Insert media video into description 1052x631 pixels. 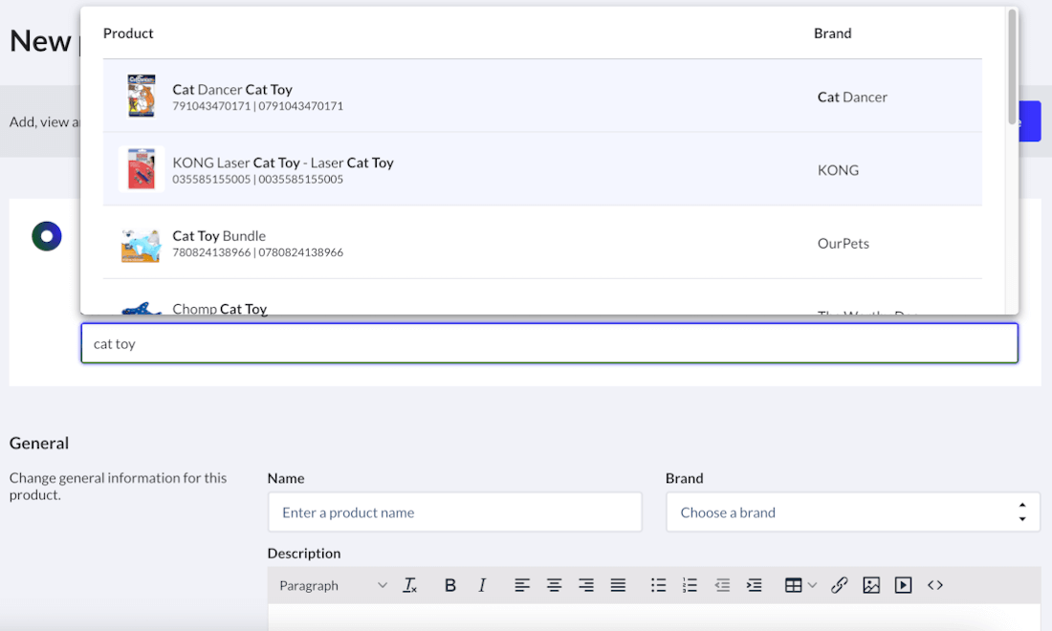pyautogui.click(x=903, y=585)
